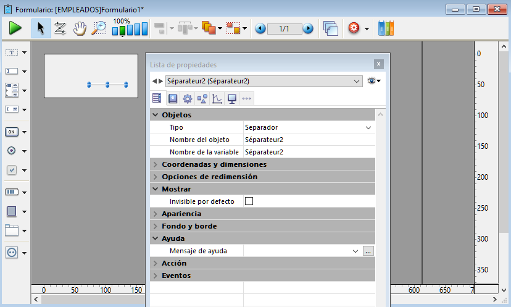Click the entry order tool icon
Screen dimensions: 511x307
(60, 28)
